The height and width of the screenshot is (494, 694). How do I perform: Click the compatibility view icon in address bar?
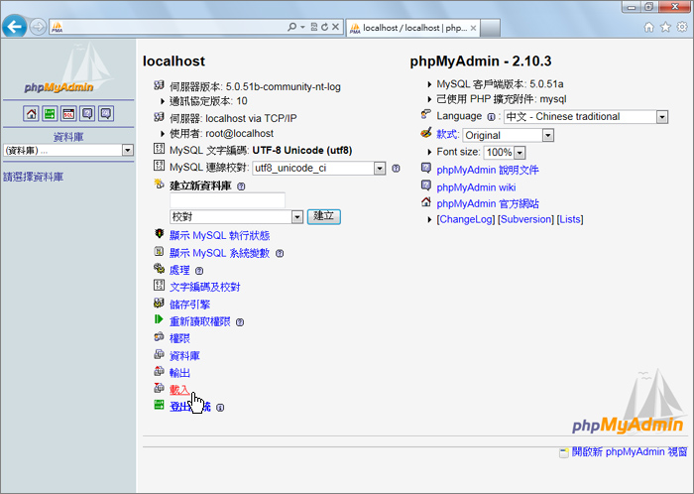coord(314,27)
